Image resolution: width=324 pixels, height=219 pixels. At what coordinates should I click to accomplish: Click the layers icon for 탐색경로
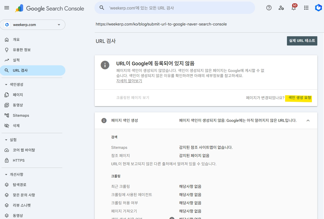[7, 185]
